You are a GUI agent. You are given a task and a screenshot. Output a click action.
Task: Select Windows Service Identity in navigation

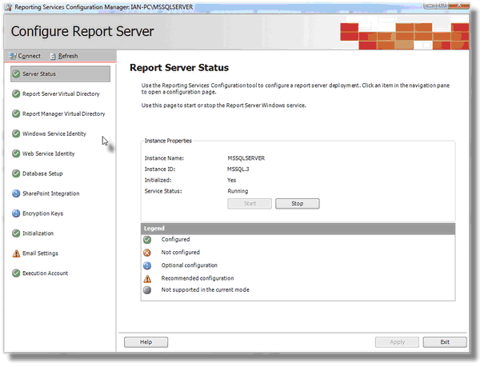point(54,134)
